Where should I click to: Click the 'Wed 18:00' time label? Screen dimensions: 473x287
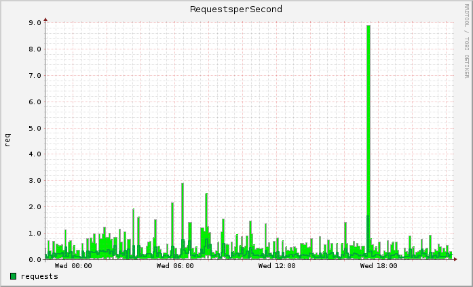(x=379, y=266)
